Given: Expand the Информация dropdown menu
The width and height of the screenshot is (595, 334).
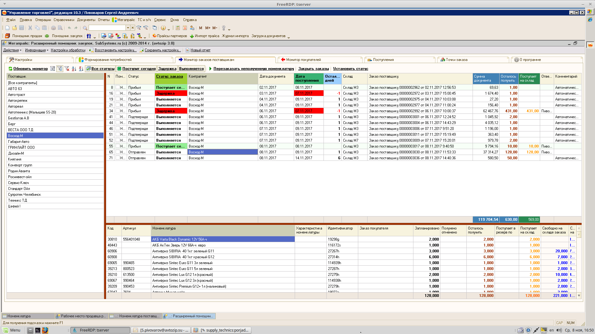Looking at the screenshot, I should point(37,50).
